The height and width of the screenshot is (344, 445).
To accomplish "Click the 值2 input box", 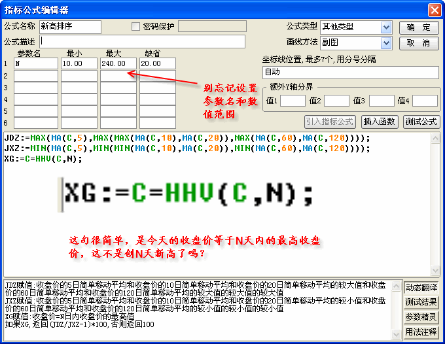I will tap(336, 101).
